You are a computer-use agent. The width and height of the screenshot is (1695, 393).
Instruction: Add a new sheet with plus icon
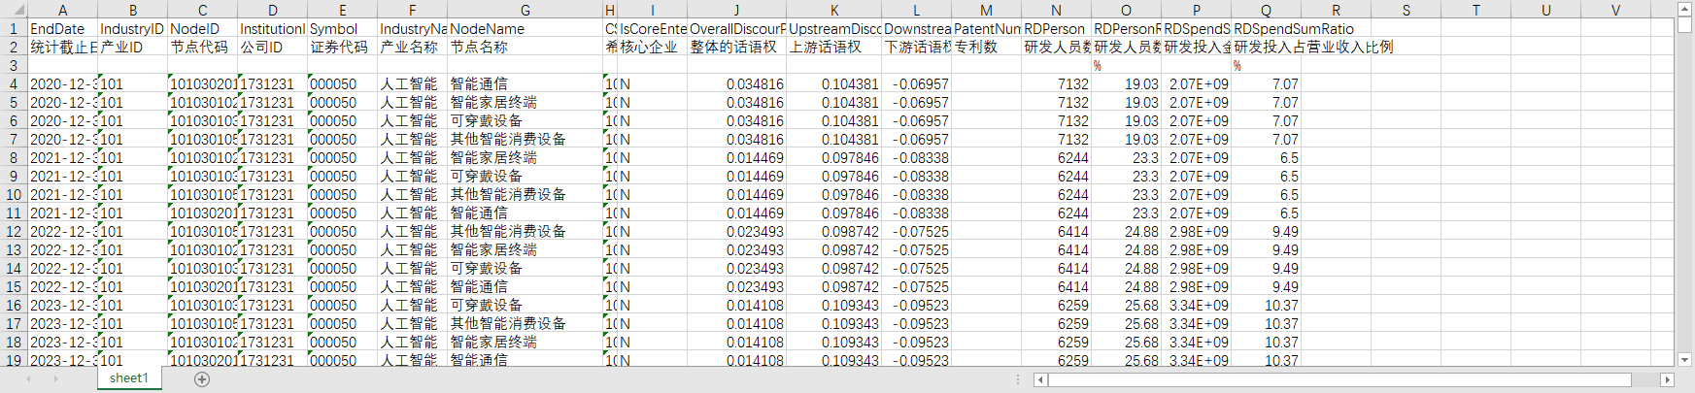202,379
